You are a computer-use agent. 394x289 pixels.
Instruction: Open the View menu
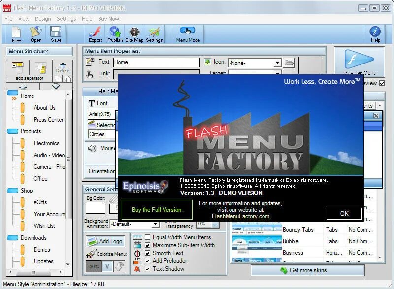pos(24,19)
